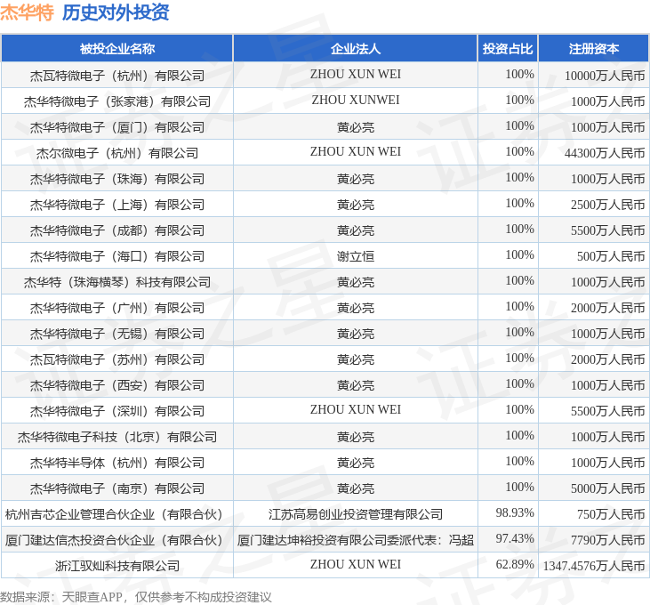Select 杰华特微电子（南京）有限公司 cell
Screen dimensions: 650x605
pyautogui.click(x=117, y=488)
